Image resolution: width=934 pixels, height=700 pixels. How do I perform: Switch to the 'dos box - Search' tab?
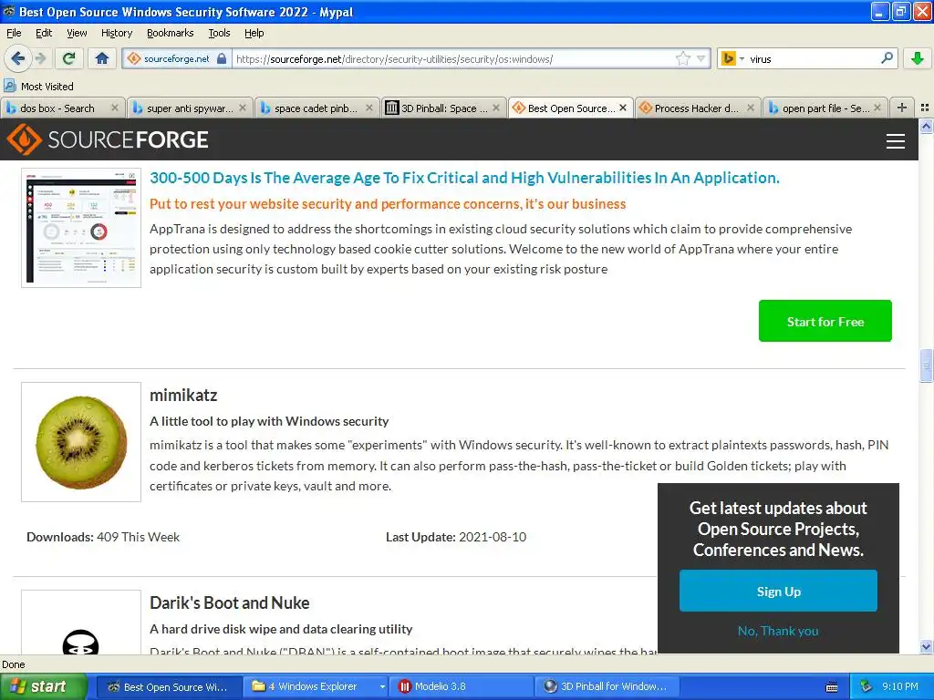coord(57,108)
